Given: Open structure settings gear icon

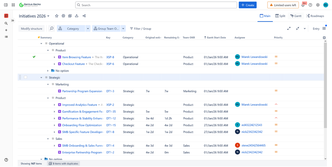Looking at the screenshot, I should point(63,16).
